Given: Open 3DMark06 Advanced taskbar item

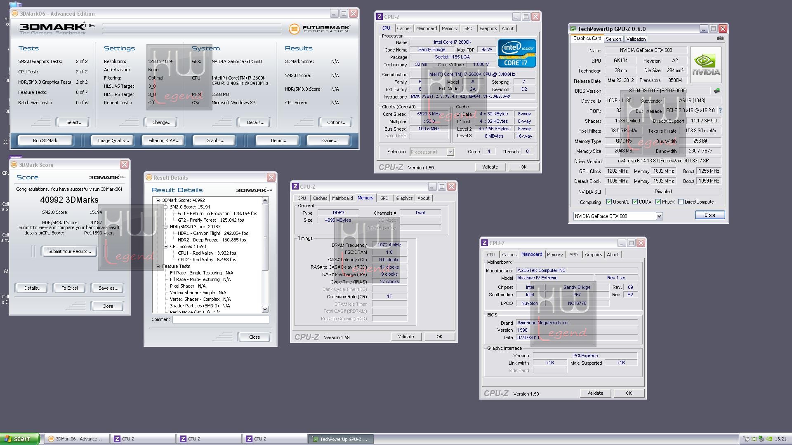Looking at the screenshot, I should click(x=77, y=439).
